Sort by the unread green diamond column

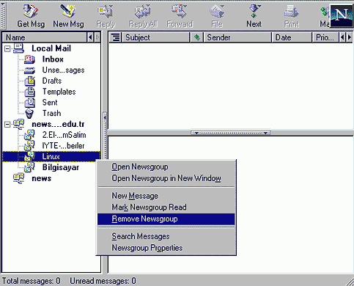point(197,37)
